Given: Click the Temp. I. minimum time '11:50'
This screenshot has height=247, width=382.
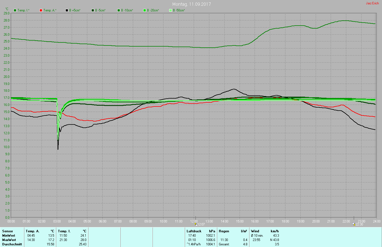Looking at the screenshot, I should click(x=63, y=236).
